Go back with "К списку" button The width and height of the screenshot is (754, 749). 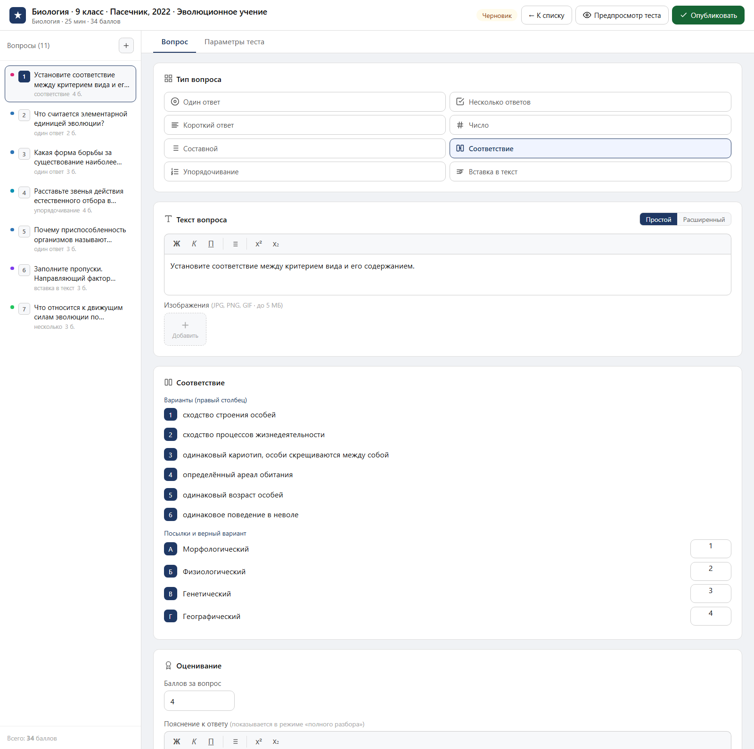(x=546, y=15)
